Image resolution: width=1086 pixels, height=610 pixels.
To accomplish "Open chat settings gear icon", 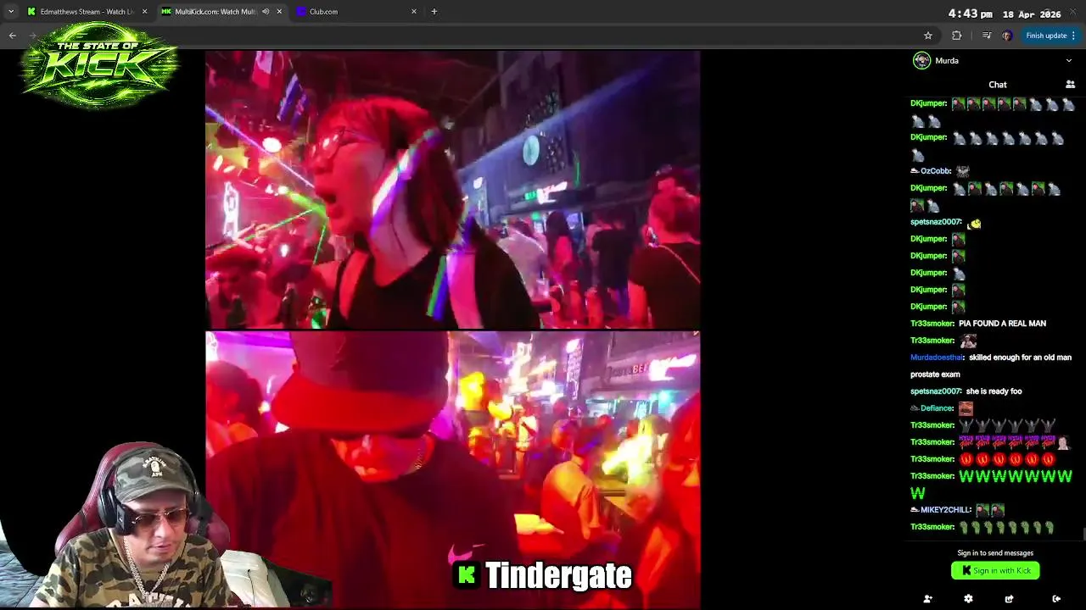I will [x=968, y=599].
